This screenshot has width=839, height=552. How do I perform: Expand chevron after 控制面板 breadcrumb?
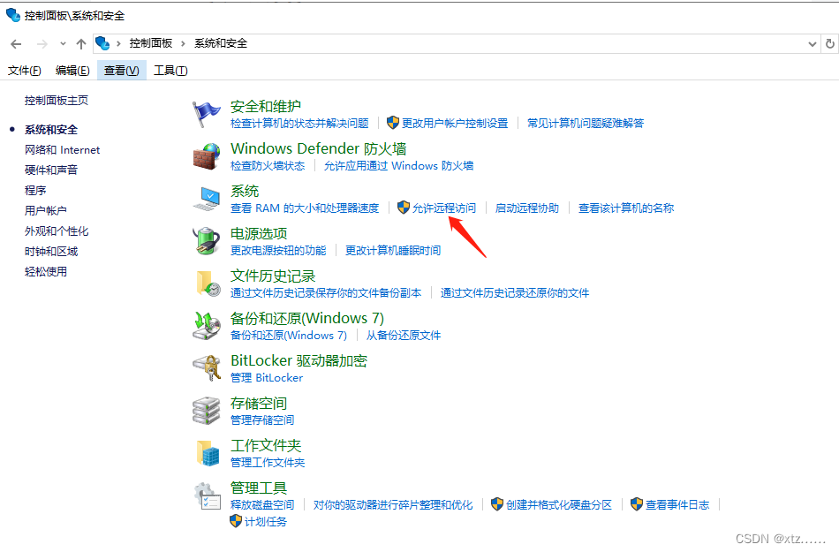(183, 44)
